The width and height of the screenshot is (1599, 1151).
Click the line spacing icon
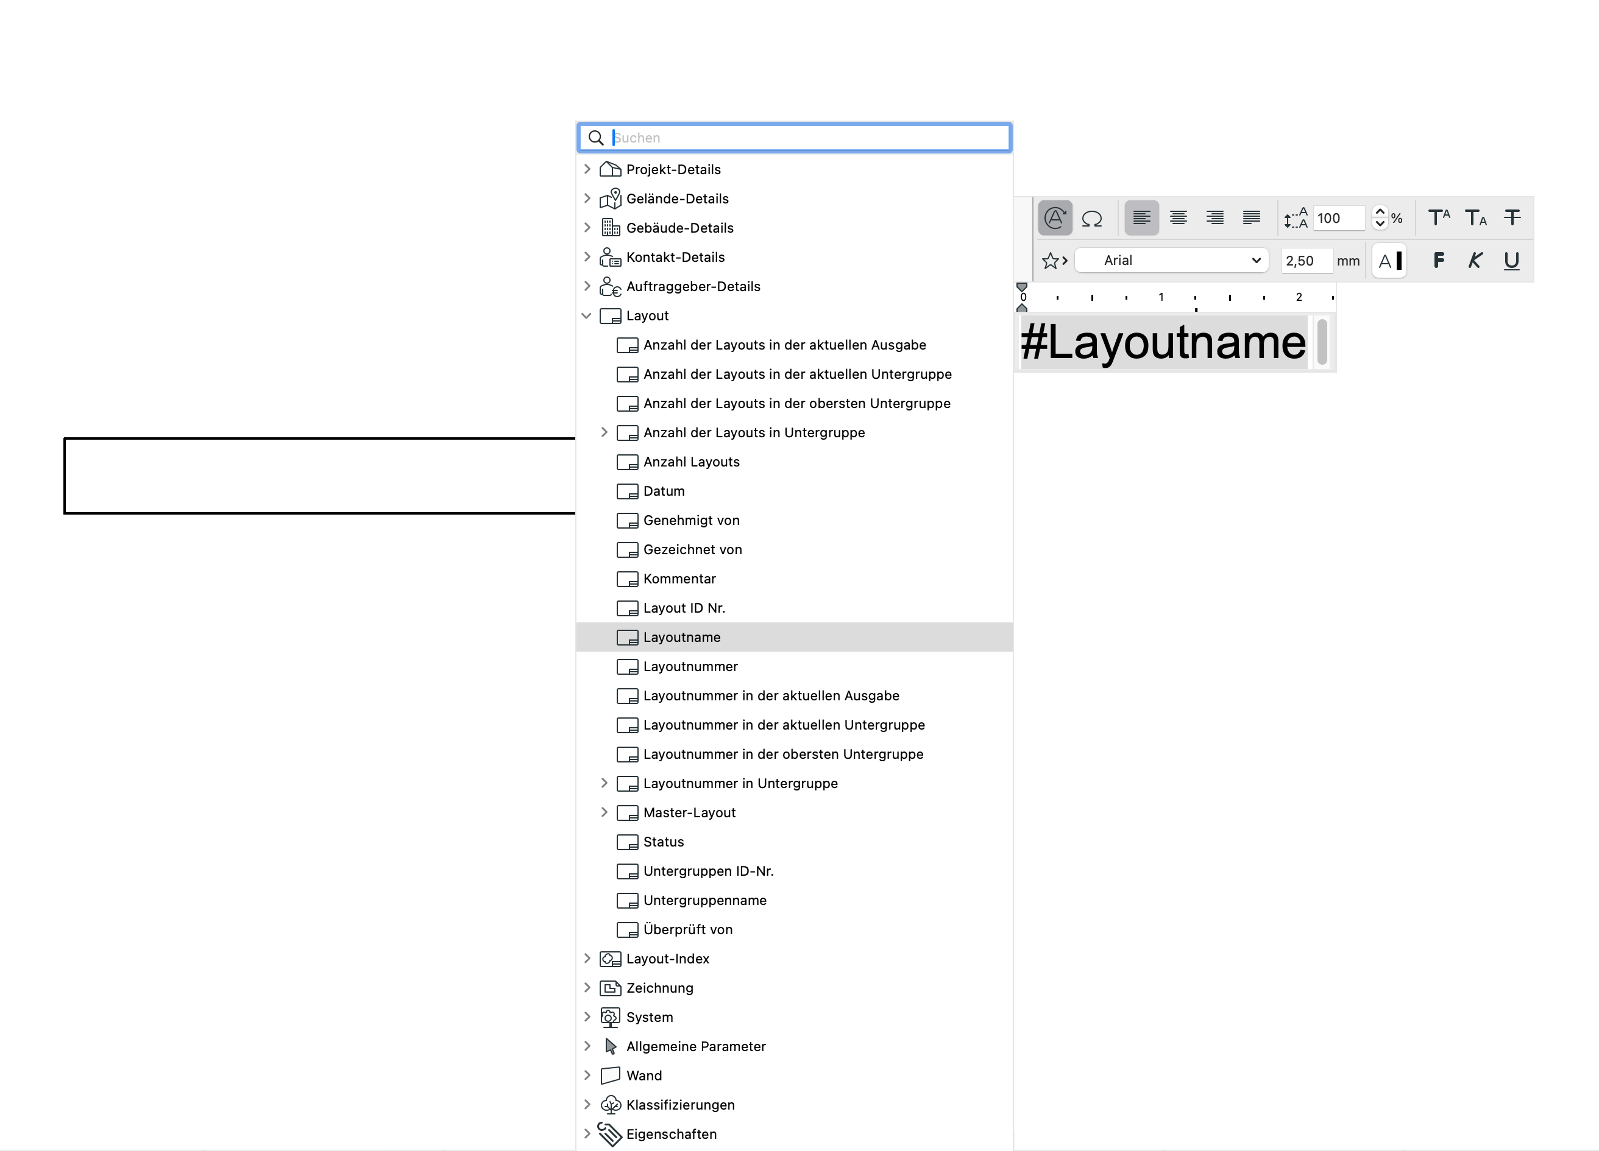(x=1296, y=219)
